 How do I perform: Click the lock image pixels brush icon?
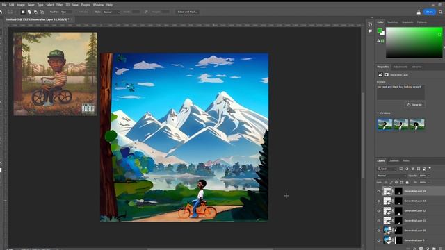pos(391,182)
